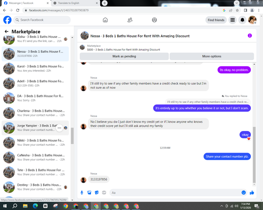Viewport: 263px width, 210px height.
Task: Click More options button
Action: click(x=211, y=56)
